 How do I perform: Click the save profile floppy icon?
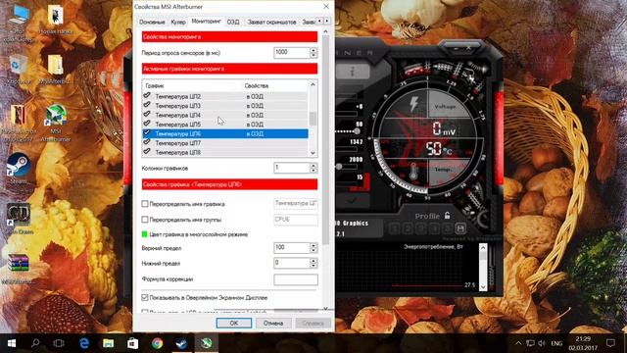pos(460,228)
